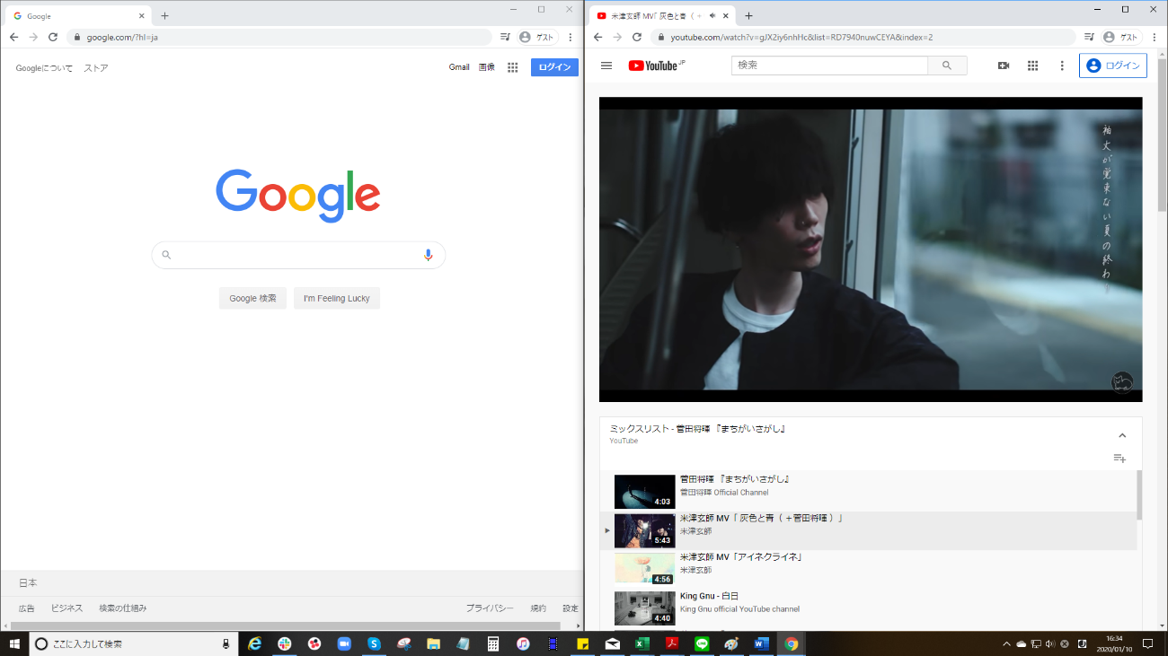
Task: Click the Google window horizontal scrollbar
Action: (286, 625)
